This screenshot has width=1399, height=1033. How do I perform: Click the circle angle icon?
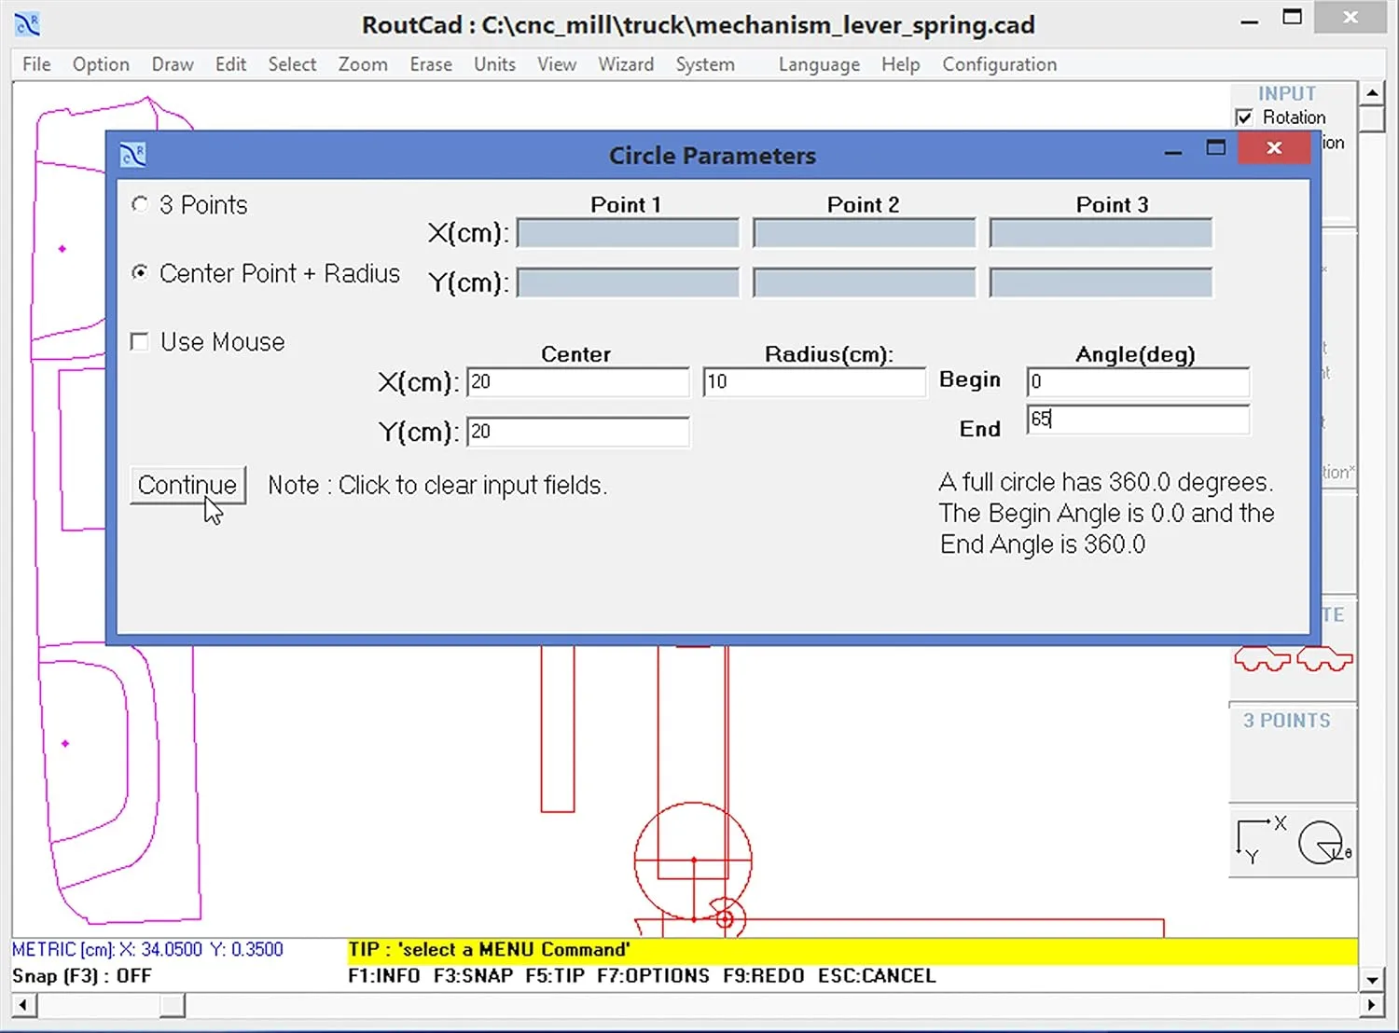(x=1322, y=842)
